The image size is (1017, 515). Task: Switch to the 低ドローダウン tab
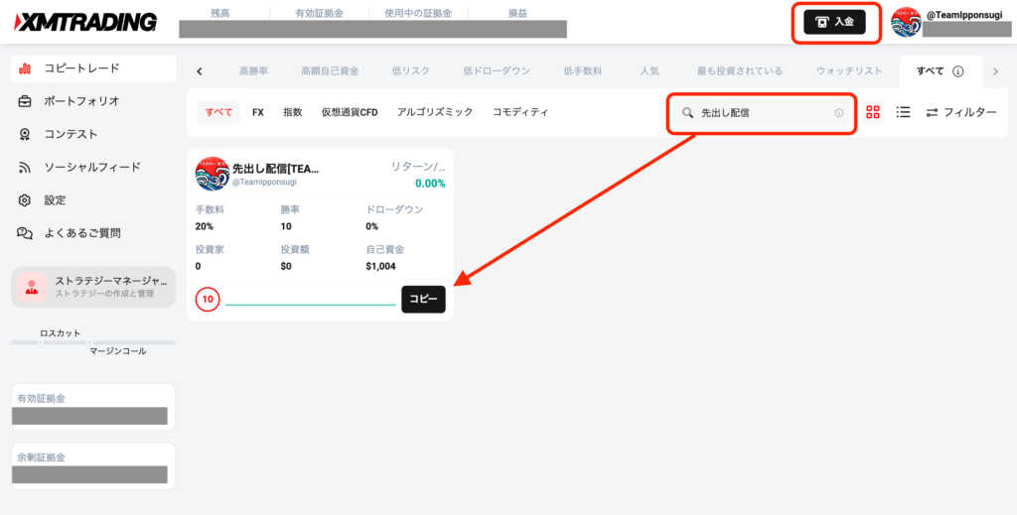click(497, 71)
